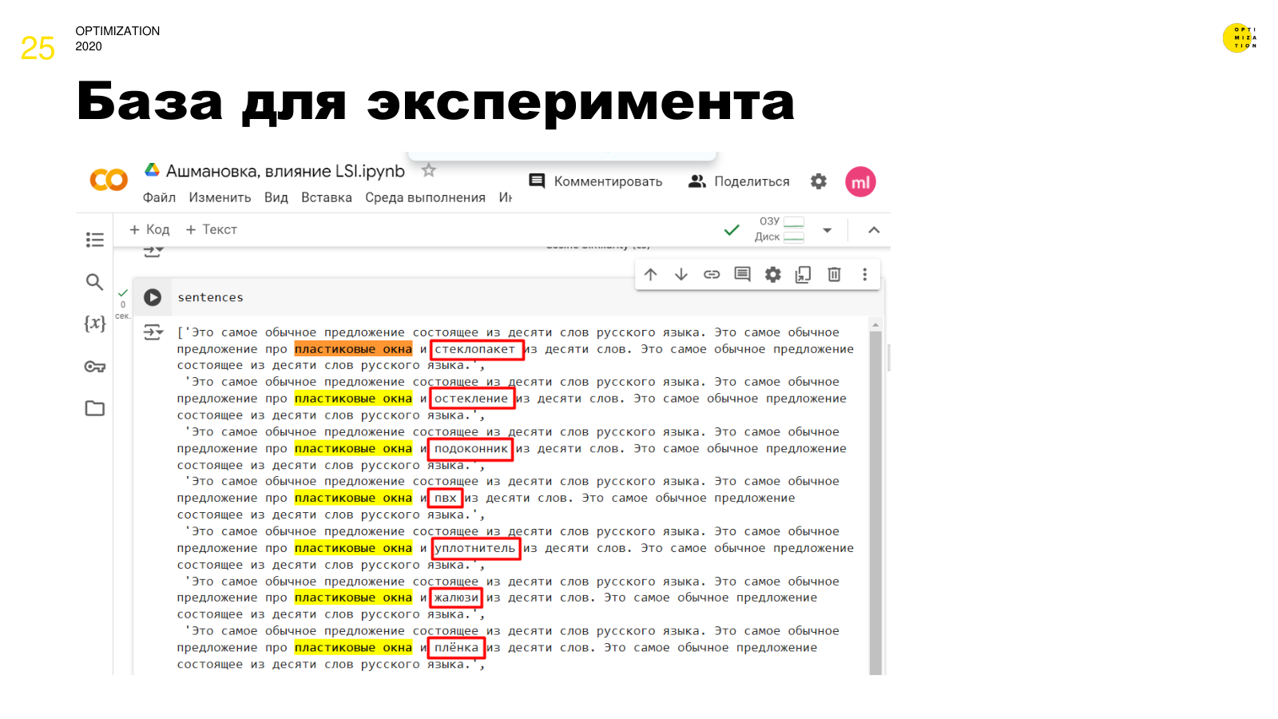
Task: Run the sentences cell
Action: click(153, 297)
